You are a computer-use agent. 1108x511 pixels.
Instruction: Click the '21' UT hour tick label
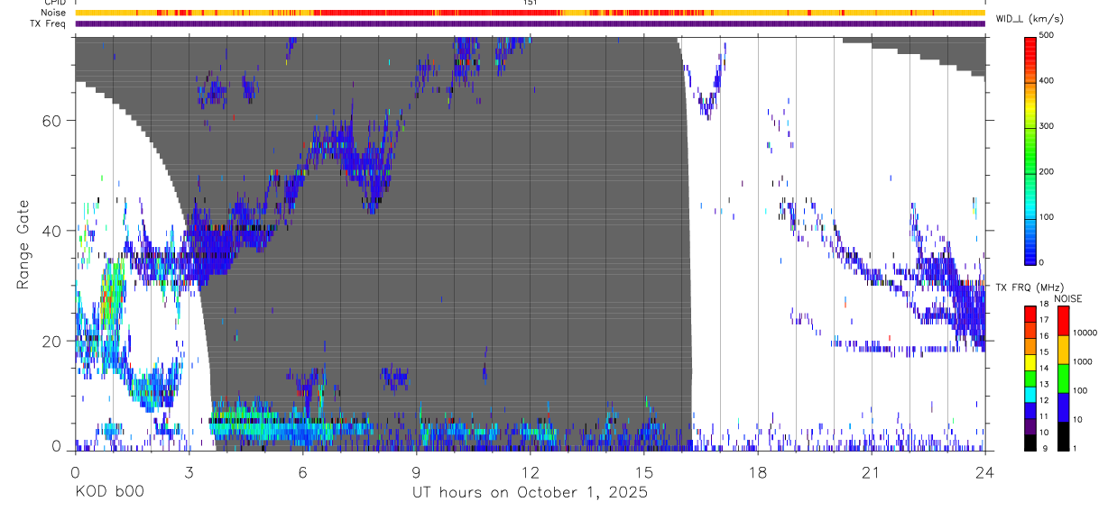click(871, 472)
